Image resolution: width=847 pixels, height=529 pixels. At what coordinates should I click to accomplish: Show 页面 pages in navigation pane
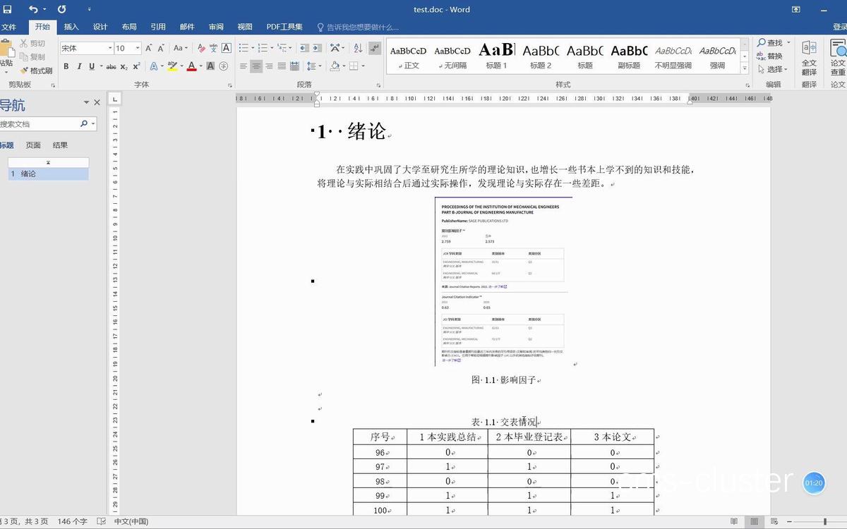pyautogui.click(x=33, y=145)
